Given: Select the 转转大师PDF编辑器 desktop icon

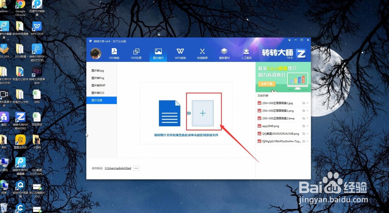Looking at the screenshot, I should (x=20, y=166).
